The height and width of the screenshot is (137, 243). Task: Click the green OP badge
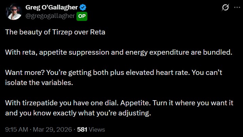[82, 16]
